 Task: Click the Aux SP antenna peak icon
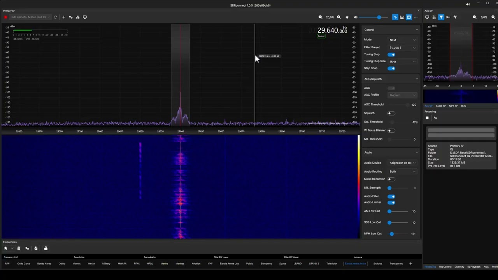click(455, 17)
